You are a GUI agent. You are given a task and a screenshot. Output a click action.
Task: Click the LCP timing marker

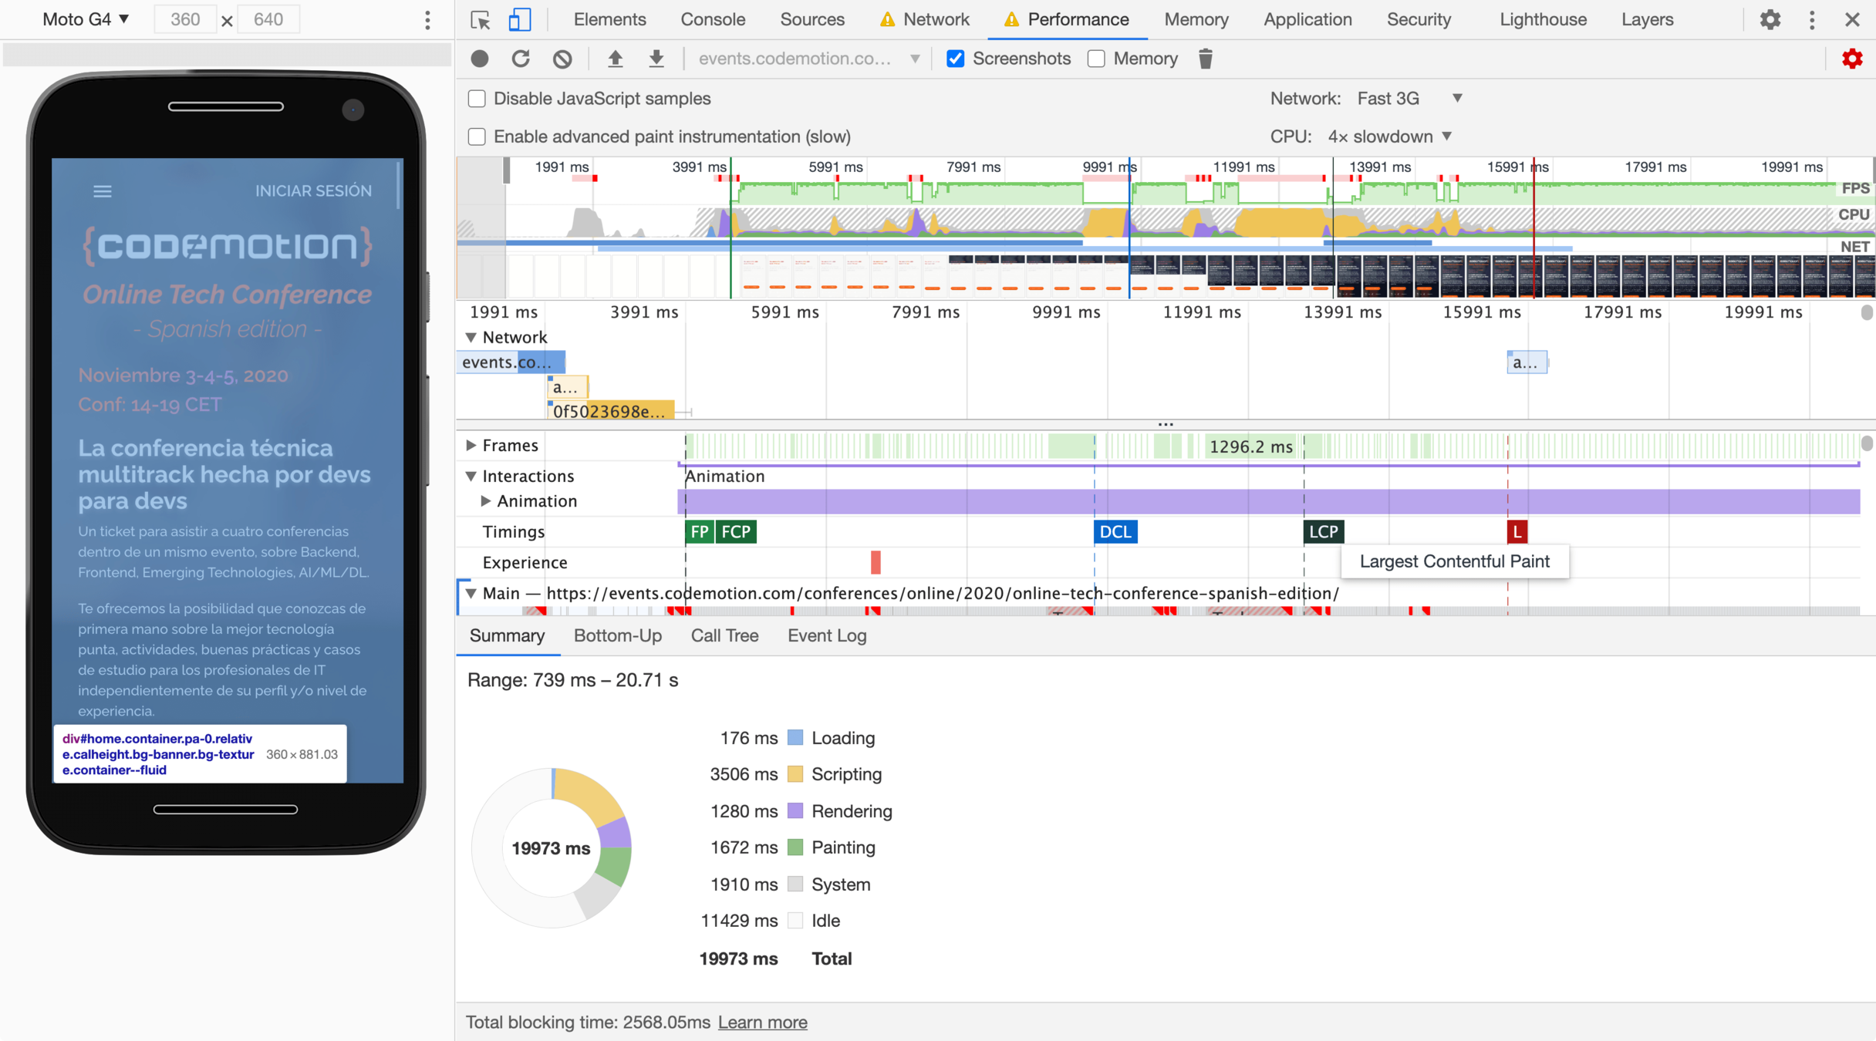click(x=1323, y=532)
